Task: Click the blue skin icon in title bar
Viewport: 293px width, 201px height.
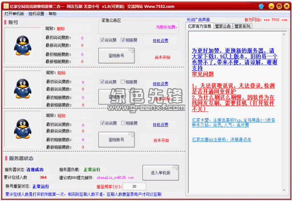Action: tap(262, 6)
